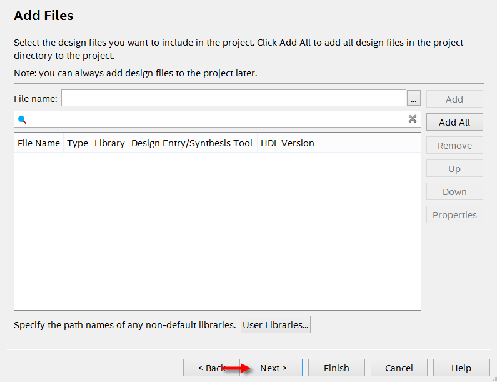Proceed to the next wizard page

point(274,368)
